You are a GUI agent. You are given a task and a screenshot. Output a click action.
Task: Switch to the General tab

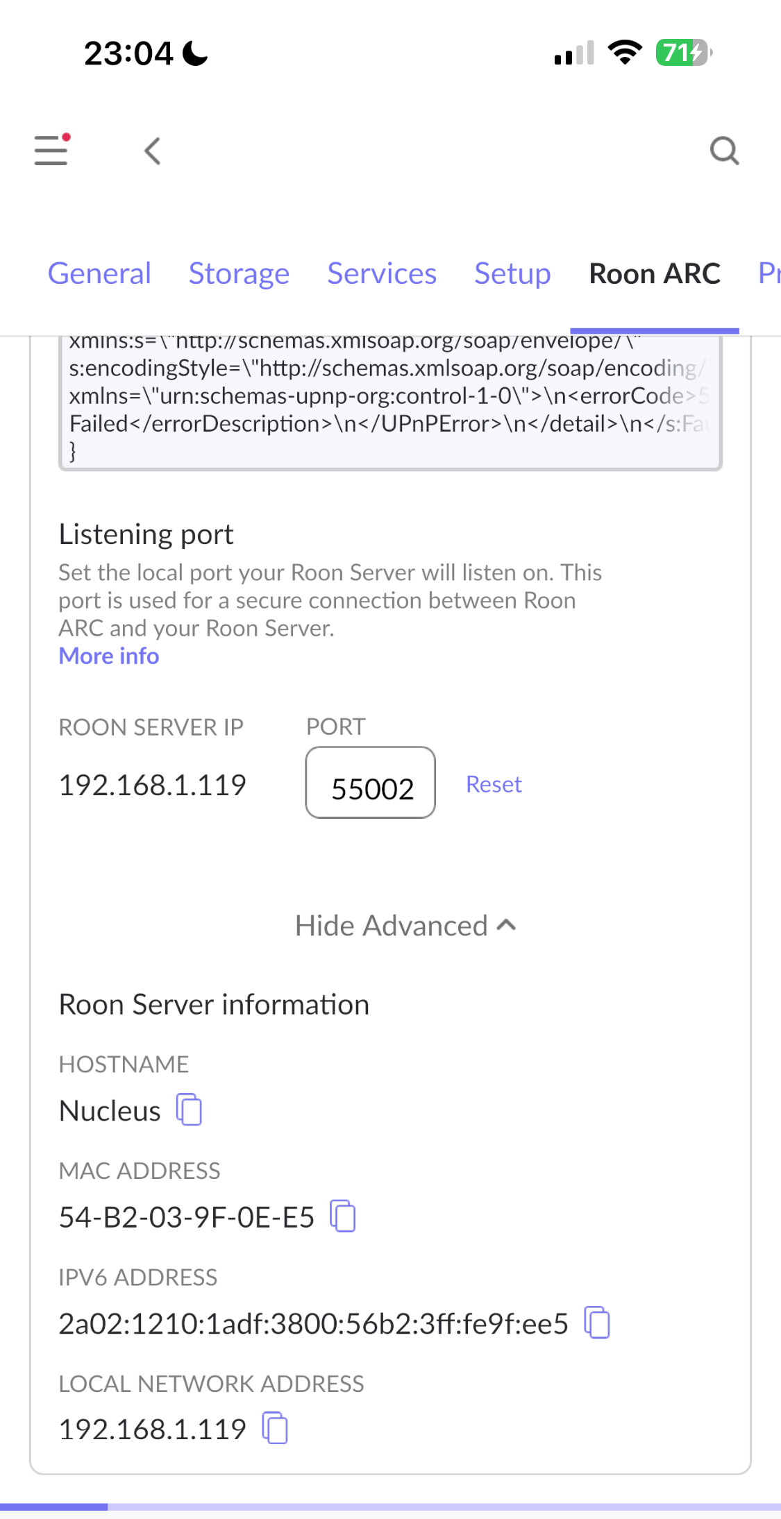coord(99,273)
